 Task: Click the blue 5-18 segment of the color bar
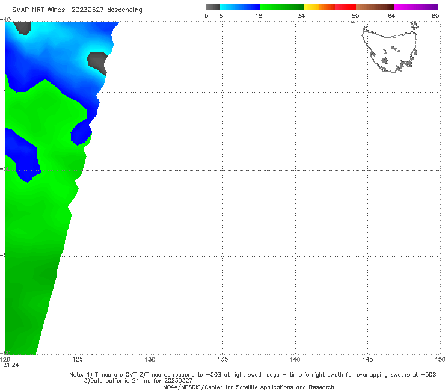240,7
